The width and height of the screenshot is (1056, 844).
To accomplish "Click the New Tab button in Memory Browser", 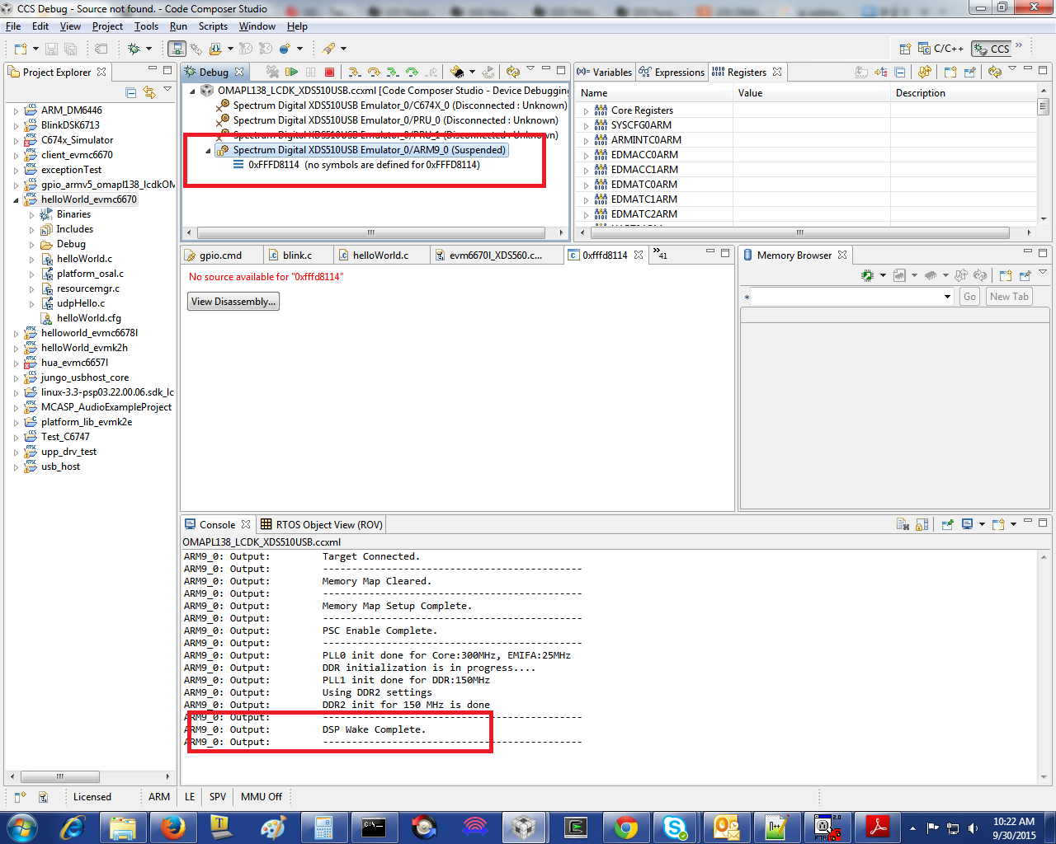I will tap(1009, 297).
